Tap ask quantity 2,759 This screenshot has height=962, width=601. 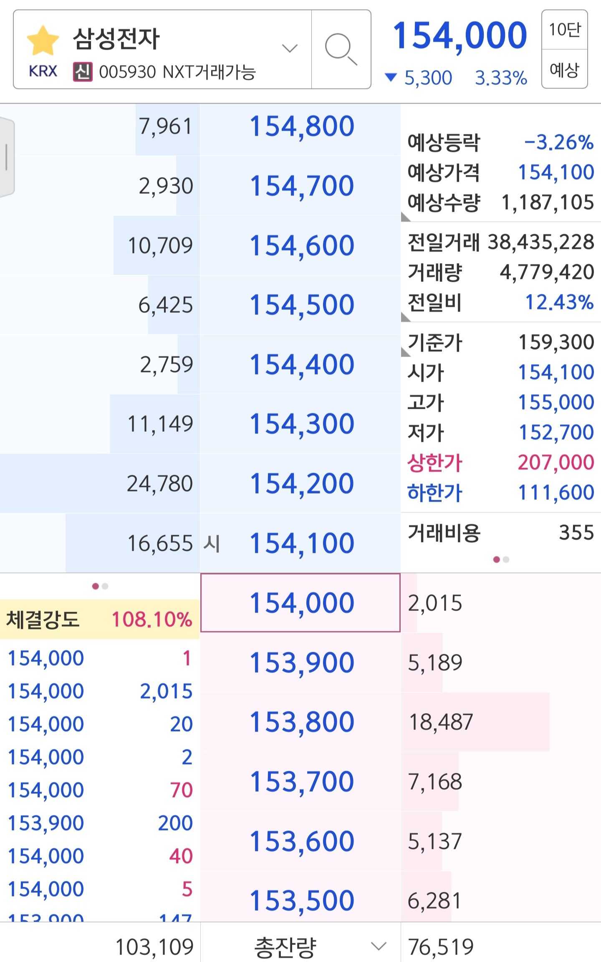pyautogui.click(x=166, y=365)
